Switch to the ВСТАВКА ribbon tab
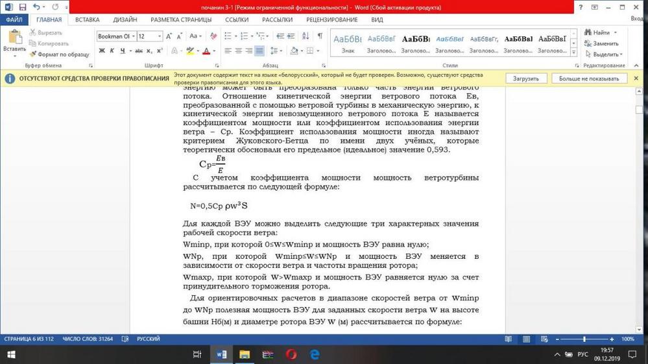This screenshot has width=648, height=364. (x=87, y=19)
